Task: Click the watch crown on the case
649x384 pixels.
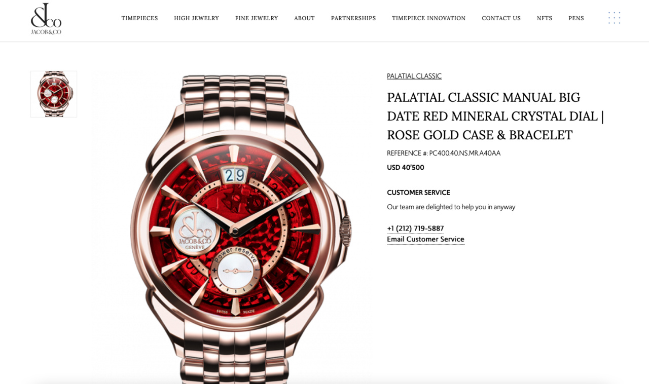Action: pyautogui.click(x=345, y=231)
